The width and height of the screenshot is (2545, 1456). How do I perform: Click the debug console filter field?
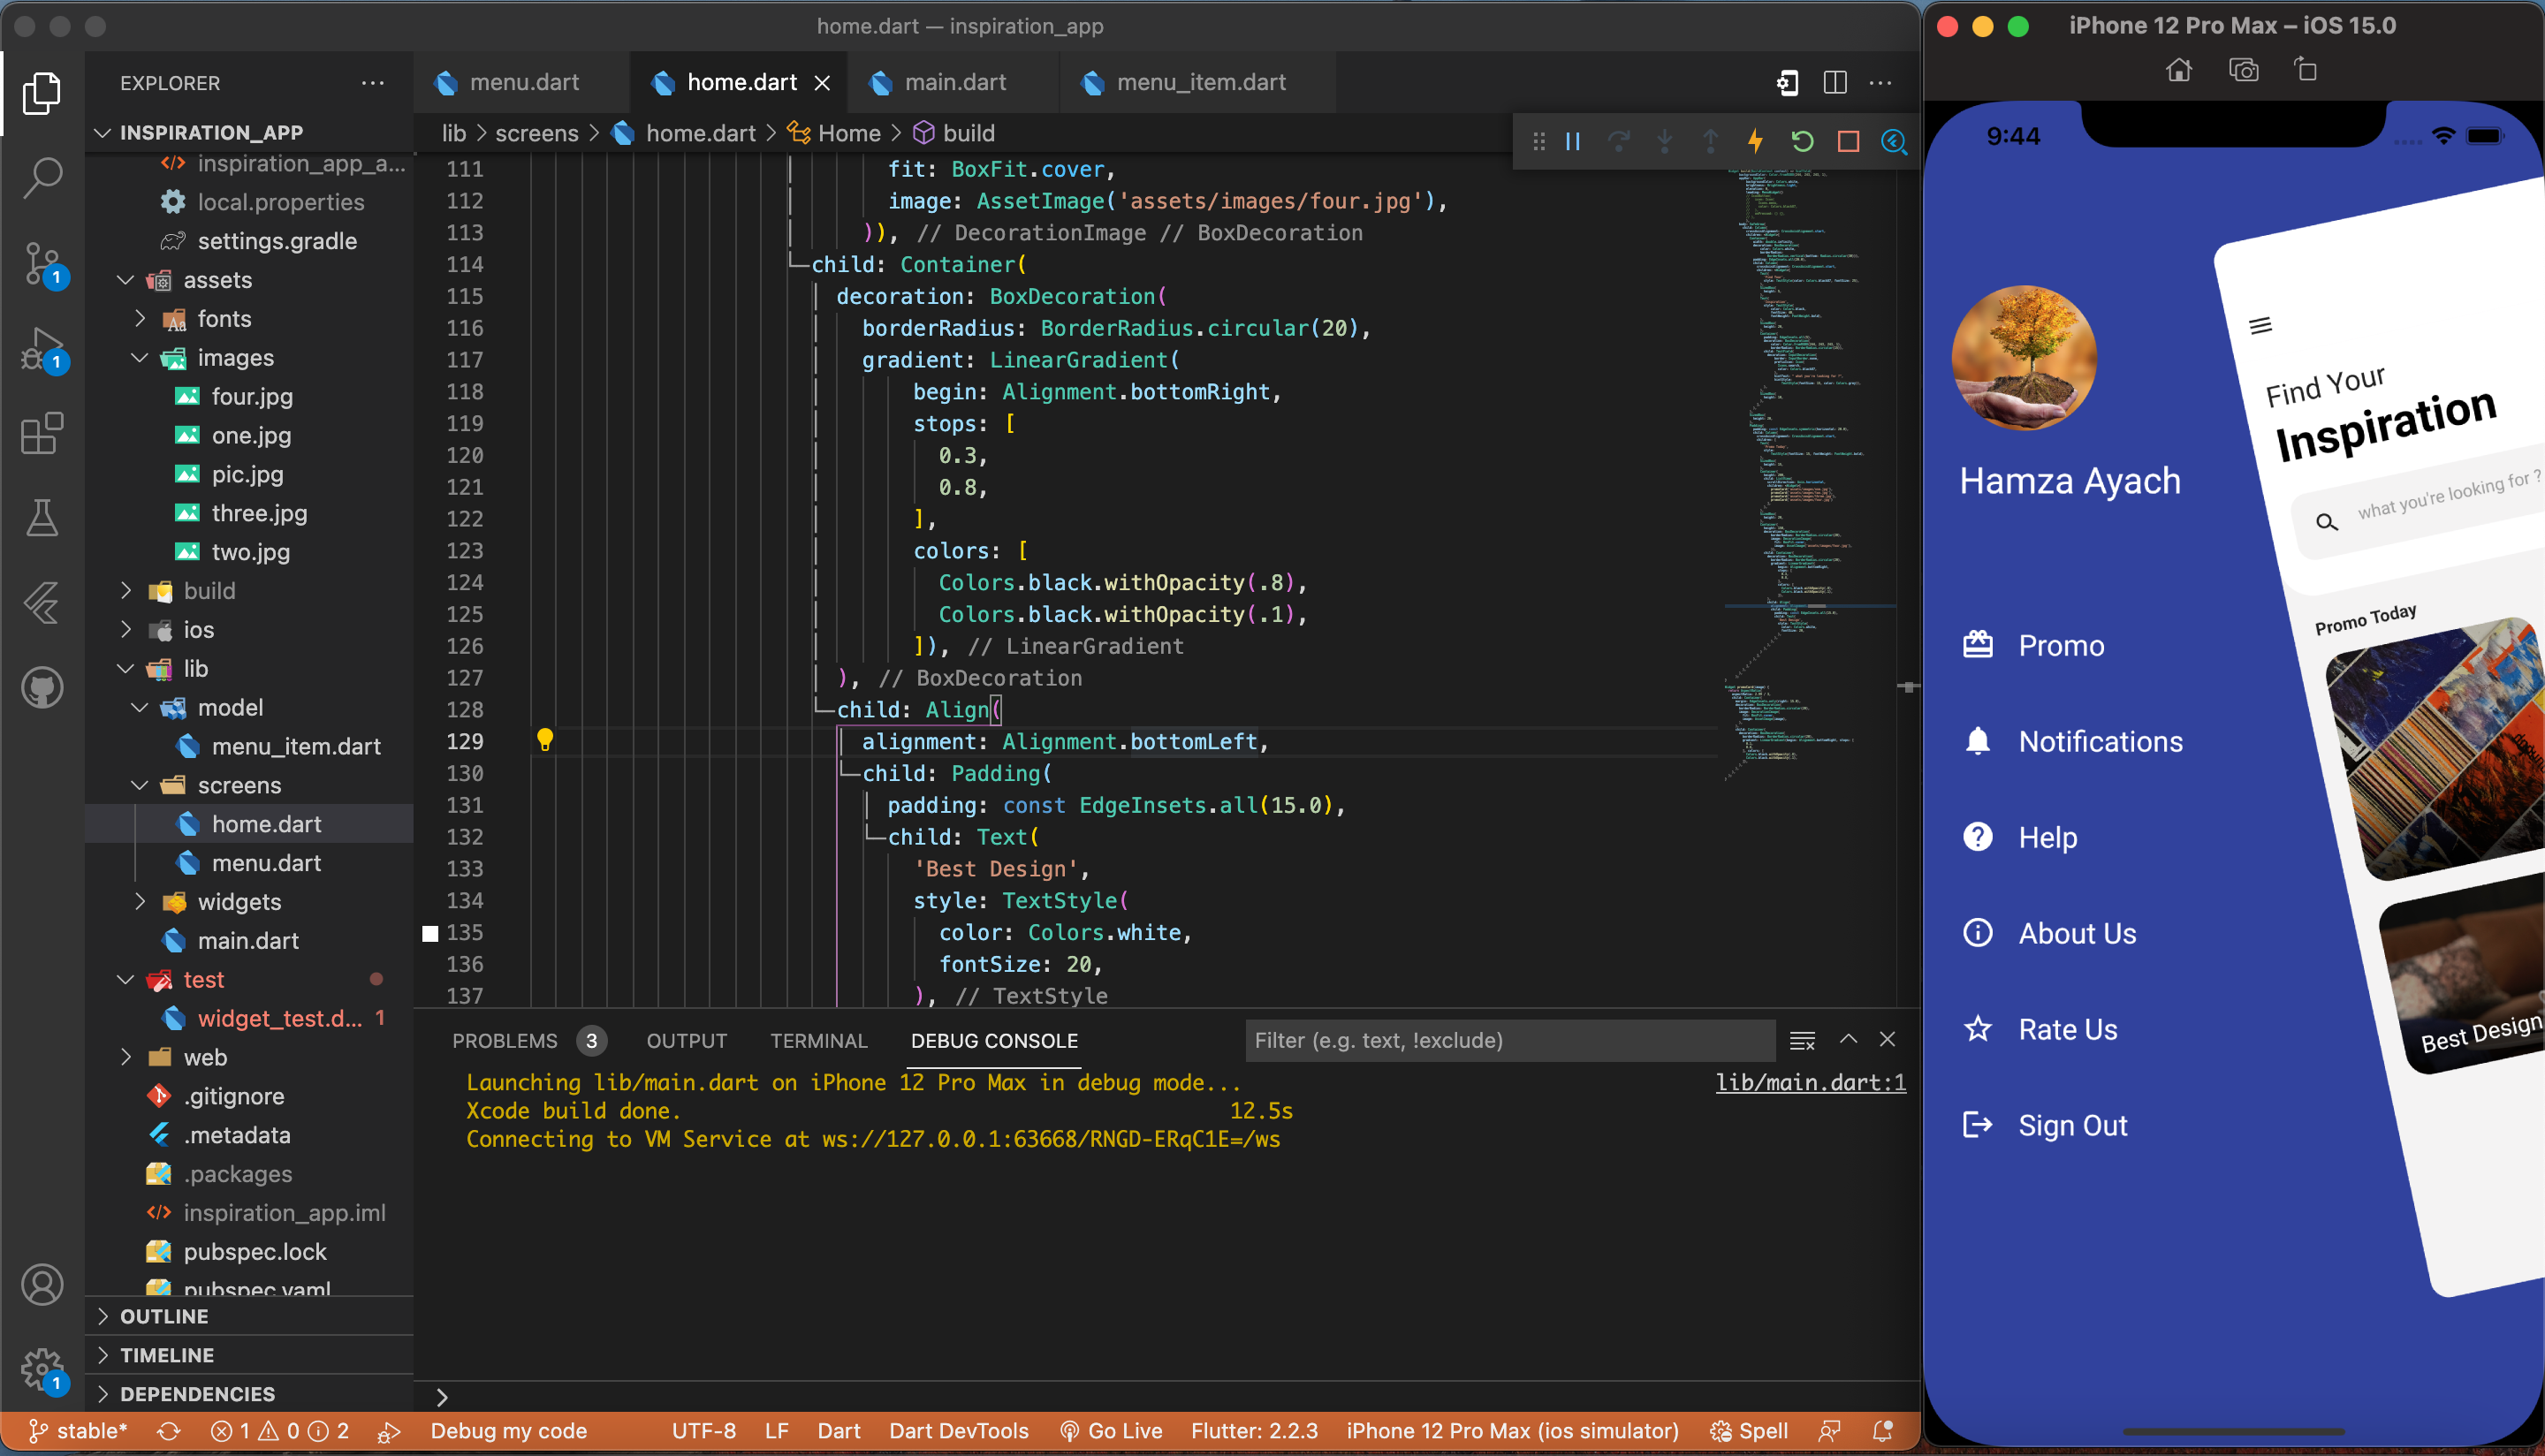tap(1510, 1041)
